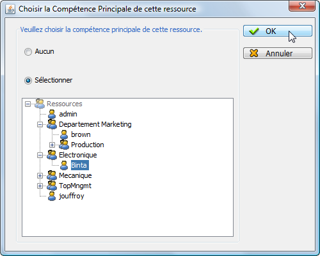Expand the Production node

coord(52,145)
